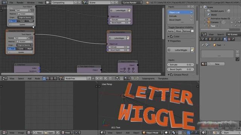Image resolution: width=241 pixels, height=135 pixels.
Task: Toggle the Color panel checkbox
Action: click(171, 36)
